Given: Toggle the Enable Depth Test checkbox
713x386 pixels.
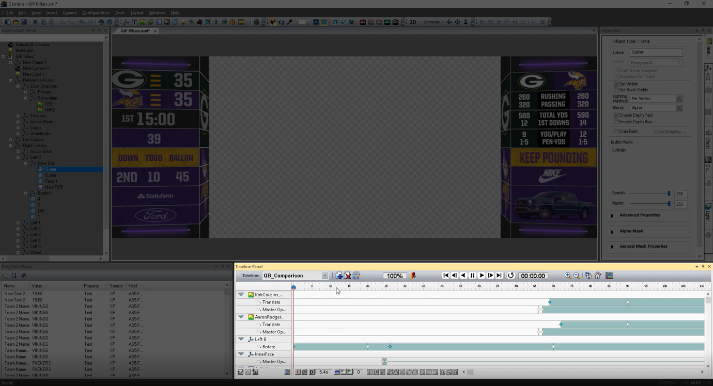Looking at the screenshot, I should [616, 116].
